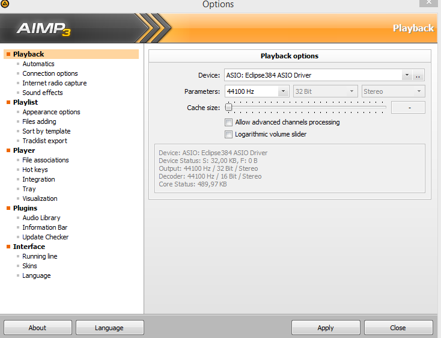Open Skins settings page
Screen dimensions: 441x338
tap(29, 266)
